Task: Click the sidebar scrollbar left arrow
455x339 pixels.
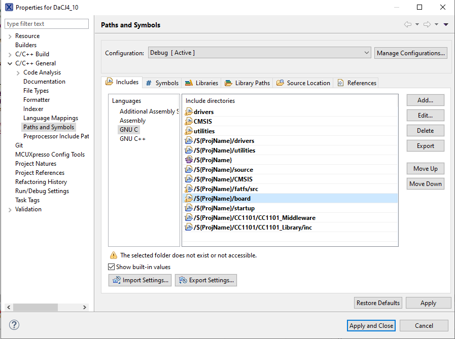Action: pyautogui.click(x=9, y=307)
